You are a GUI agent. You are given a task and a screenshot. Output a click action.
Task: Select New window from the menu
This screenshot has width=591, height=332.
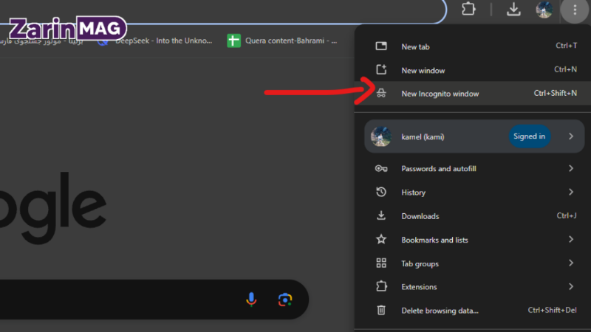473,70
